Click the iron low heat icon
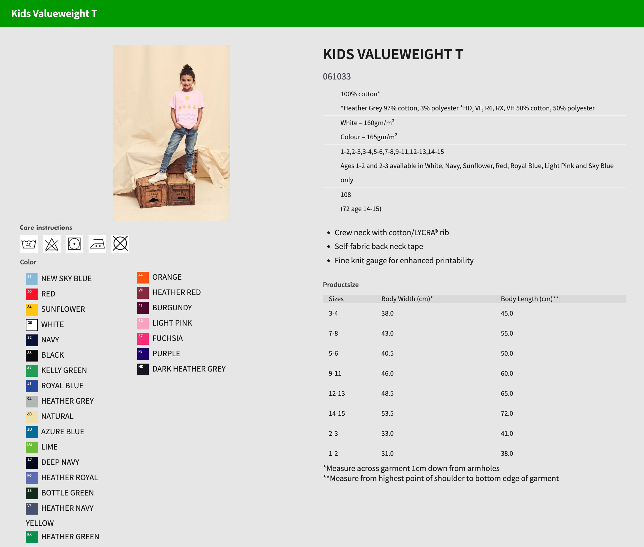The height and width of the screenshot is (547, 644). coord(97,244)
